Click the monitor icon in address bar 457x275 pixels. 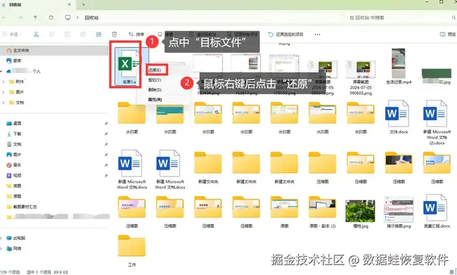[68, 18]
